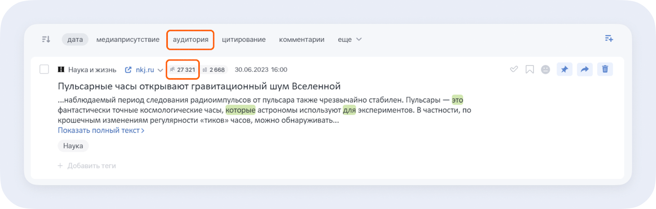Viewport: 656px width, 209px height.
Task: Expand the "еще" sorting dropdown
Action: point(350,40)
